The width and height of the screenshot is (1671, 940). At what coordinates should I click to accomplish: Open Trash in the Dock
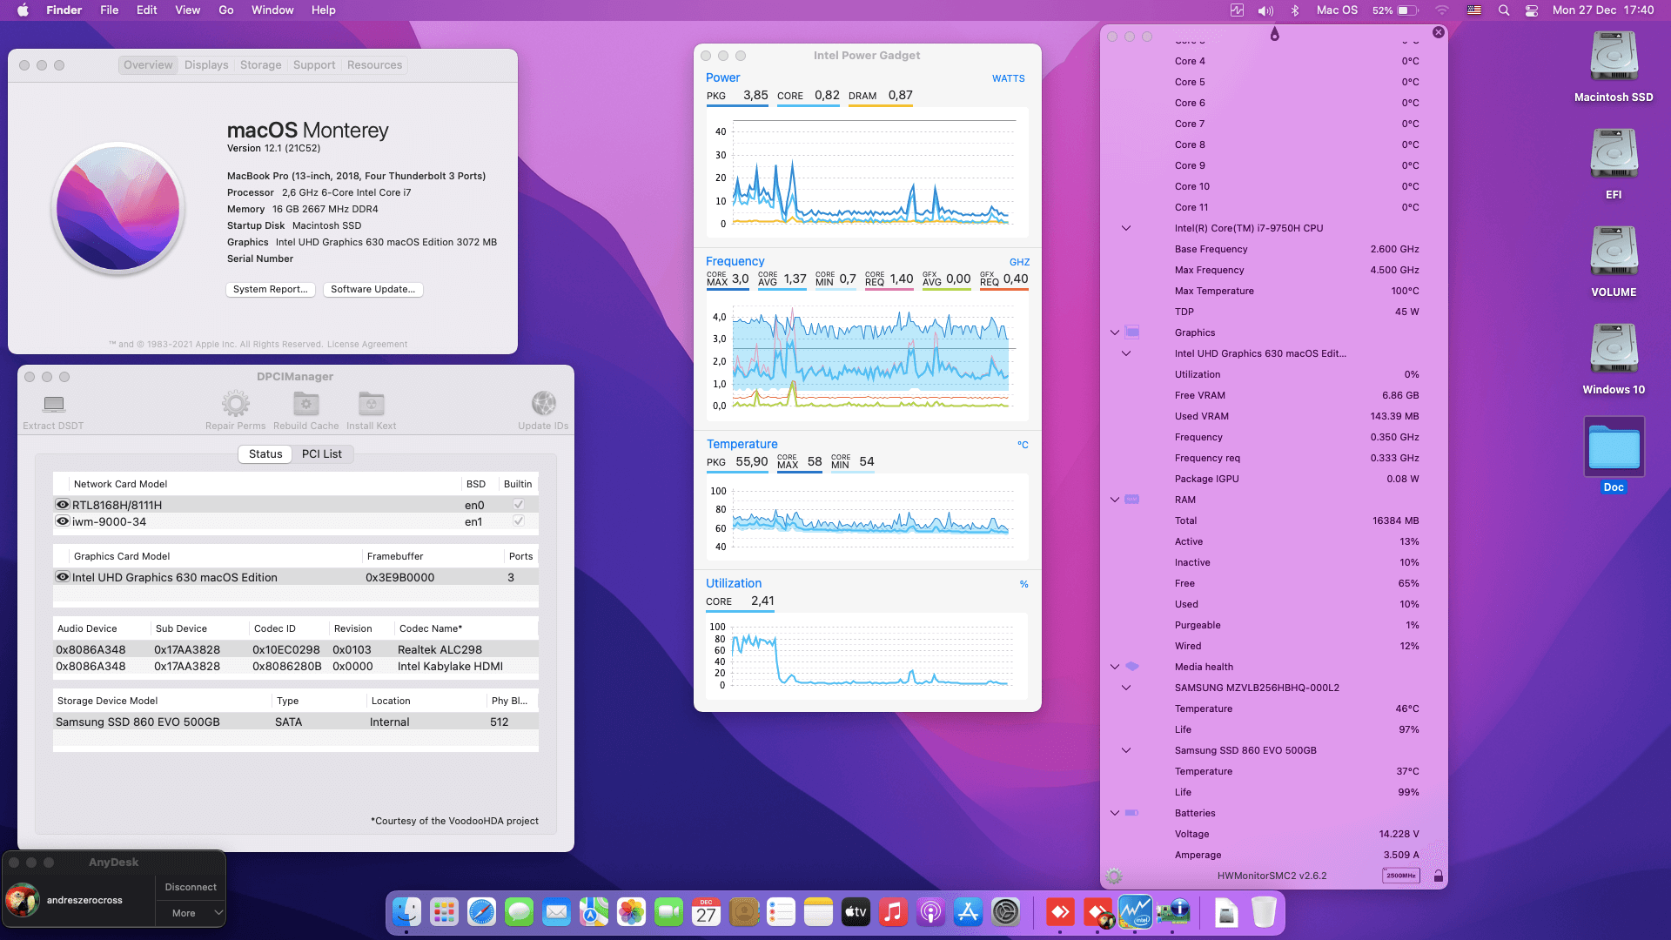(1264, 912)
